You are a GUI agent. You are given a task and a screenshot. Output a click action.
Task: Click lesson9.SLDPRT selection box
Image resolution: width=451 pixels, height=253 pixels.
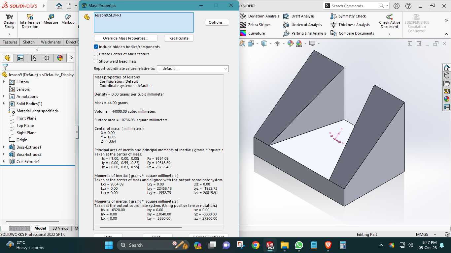(144, 22)
